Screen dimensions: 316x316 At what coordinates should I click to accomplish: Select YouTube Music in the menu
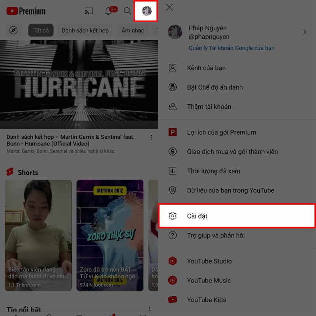pyautogui.click(x=210, y=280)
